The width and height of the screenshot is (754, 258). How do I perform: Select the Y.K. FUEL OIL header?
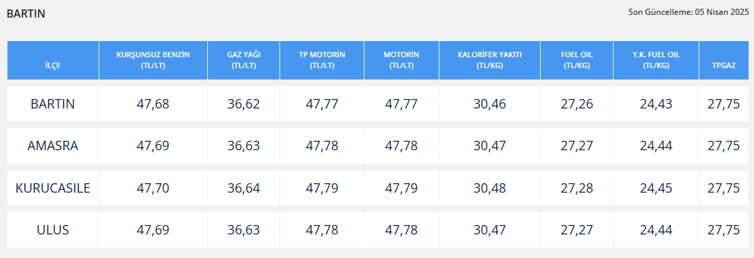coord(656,61)
